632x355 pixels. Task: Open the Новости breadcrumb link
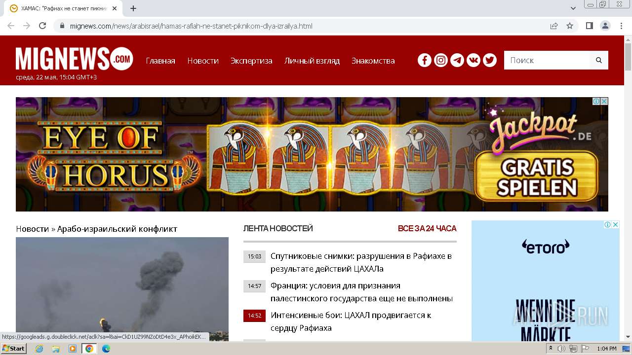tap(33, 229)
